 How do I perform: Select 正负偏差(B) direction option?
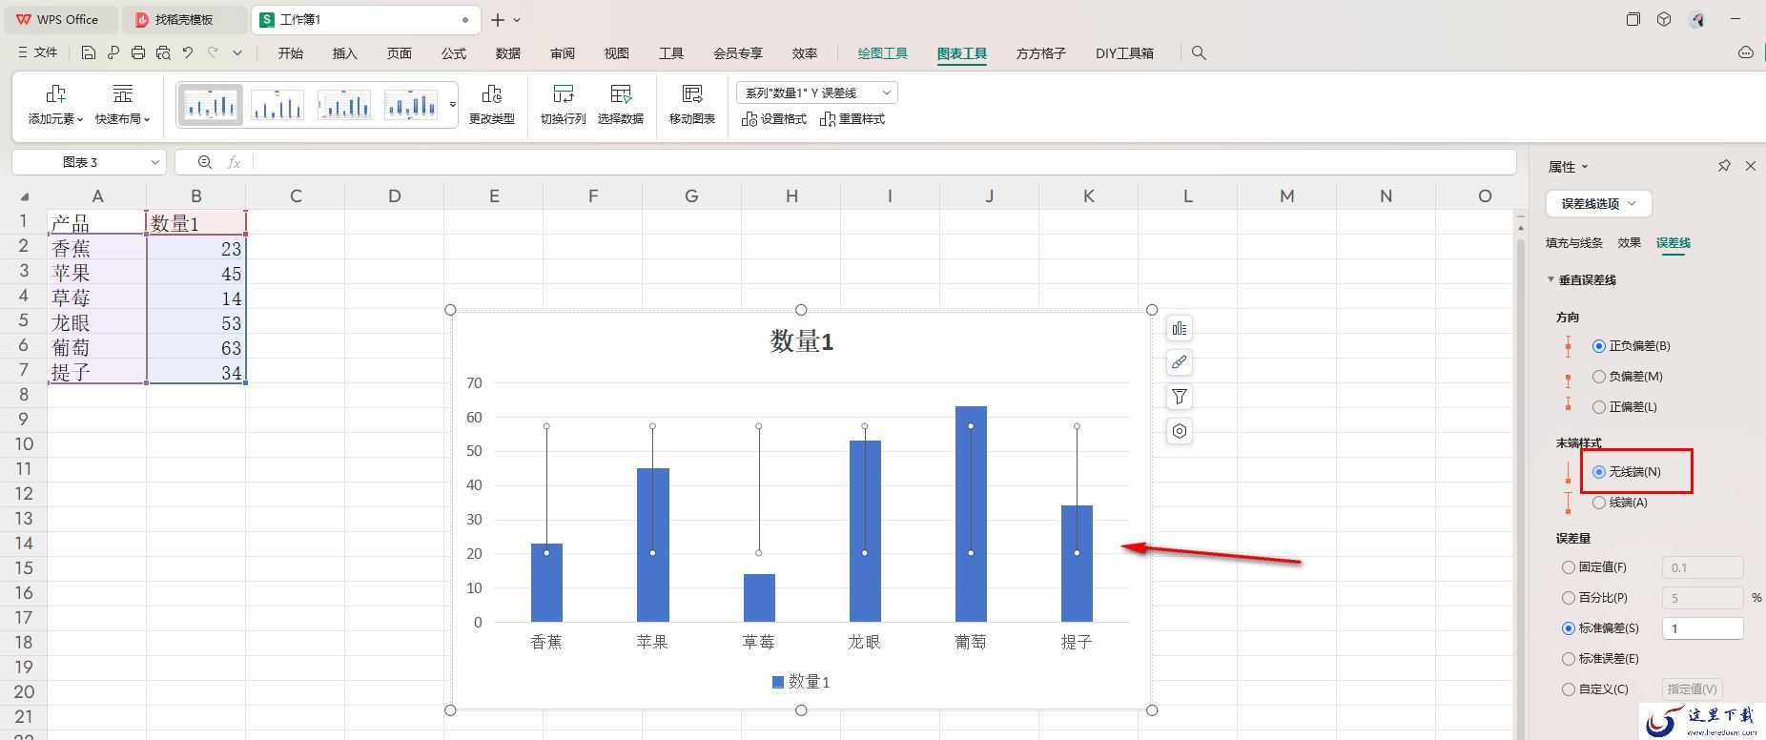point(1632,346)
